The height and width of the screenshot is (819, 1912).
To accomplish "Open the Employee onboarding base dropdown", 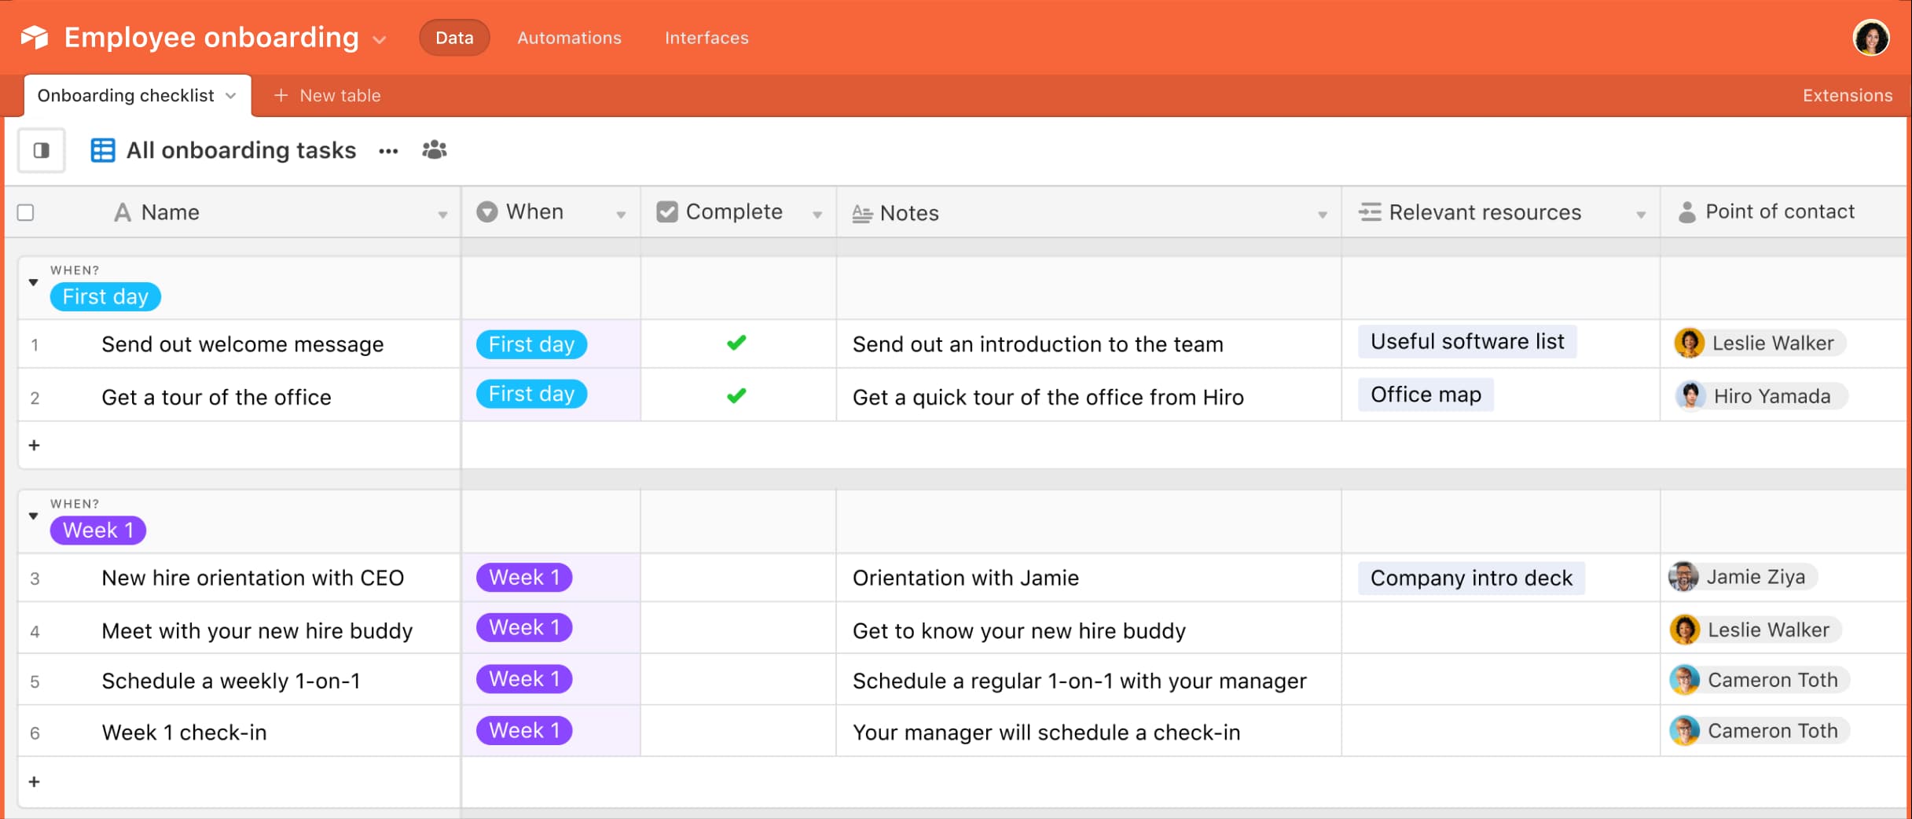I will (380, 39).
